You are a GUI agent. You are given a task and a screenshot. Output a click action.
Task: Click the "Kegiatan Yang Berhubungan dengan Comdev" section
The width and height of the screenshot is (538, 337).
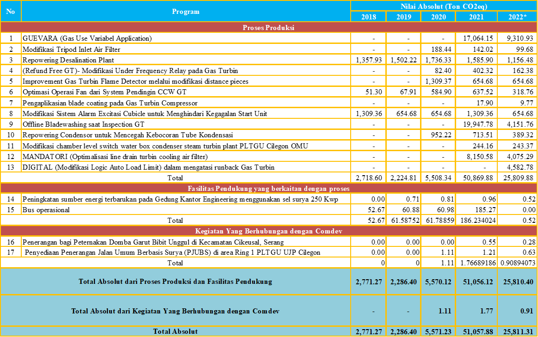tap(269, 231)
